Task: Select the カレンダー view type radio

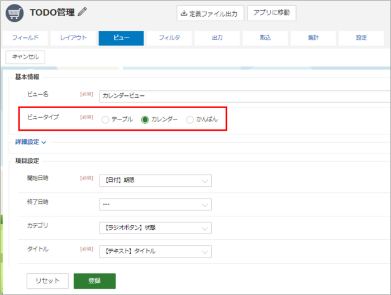Action: point(145,120)
